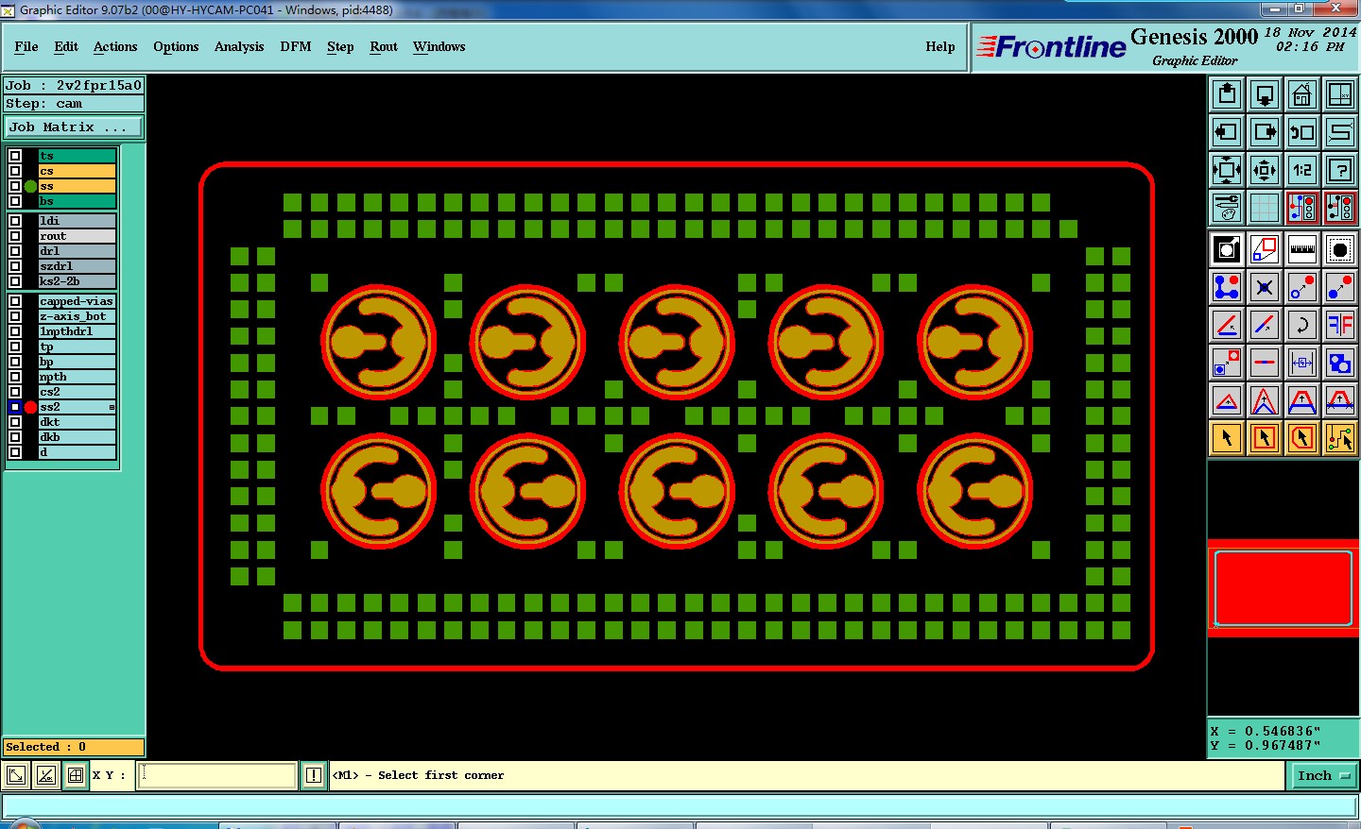Click the question mark info icon
The width and height of the screenshot is (1361, 829).
tap(1340, 170)
